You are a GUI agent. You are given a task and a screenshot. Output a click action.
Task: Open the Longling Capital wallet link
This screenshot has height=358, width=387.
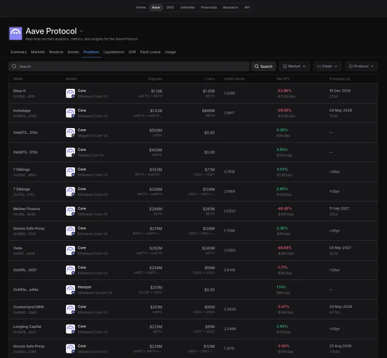pos(27,326)
